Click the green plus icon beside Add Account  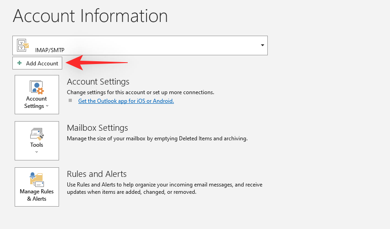pyautogui.click(x=20, y=63)
